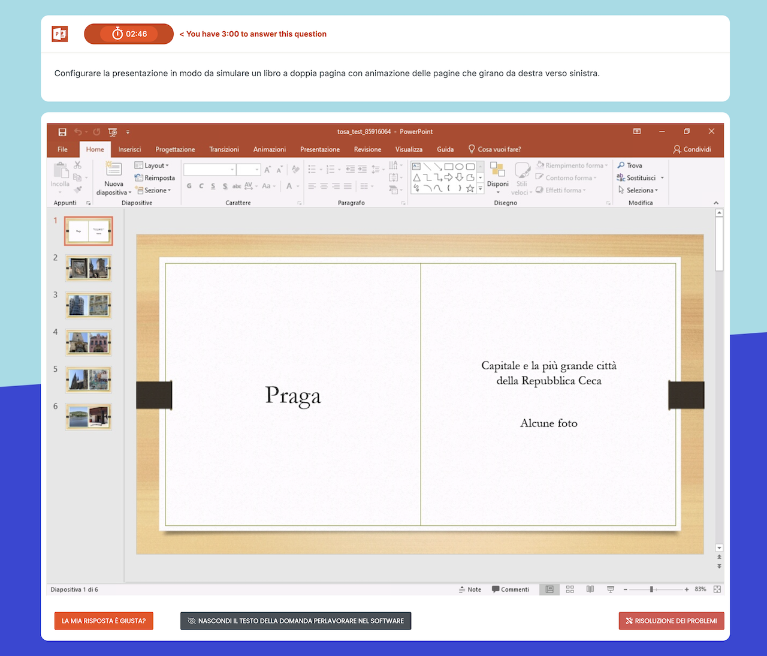Toggle Normal view button in status bar
The width and height of the screenshot is (767, 656).
tap(549, 589)
